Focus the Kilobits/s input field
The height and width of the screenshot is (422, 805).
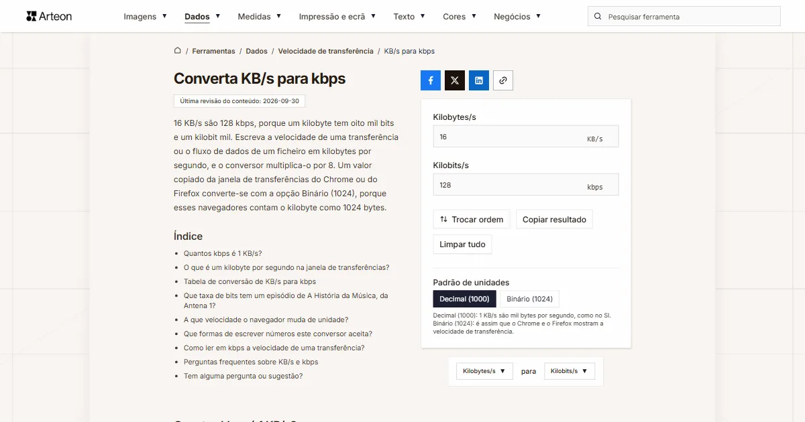click(526, 185)
